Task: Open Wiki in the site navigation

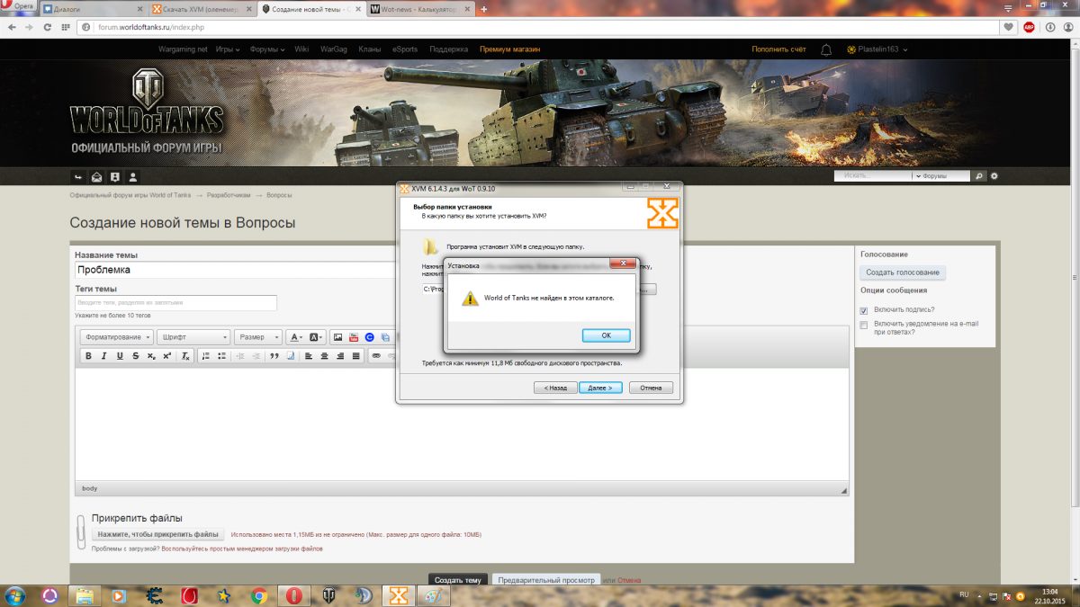Action: 301,49
